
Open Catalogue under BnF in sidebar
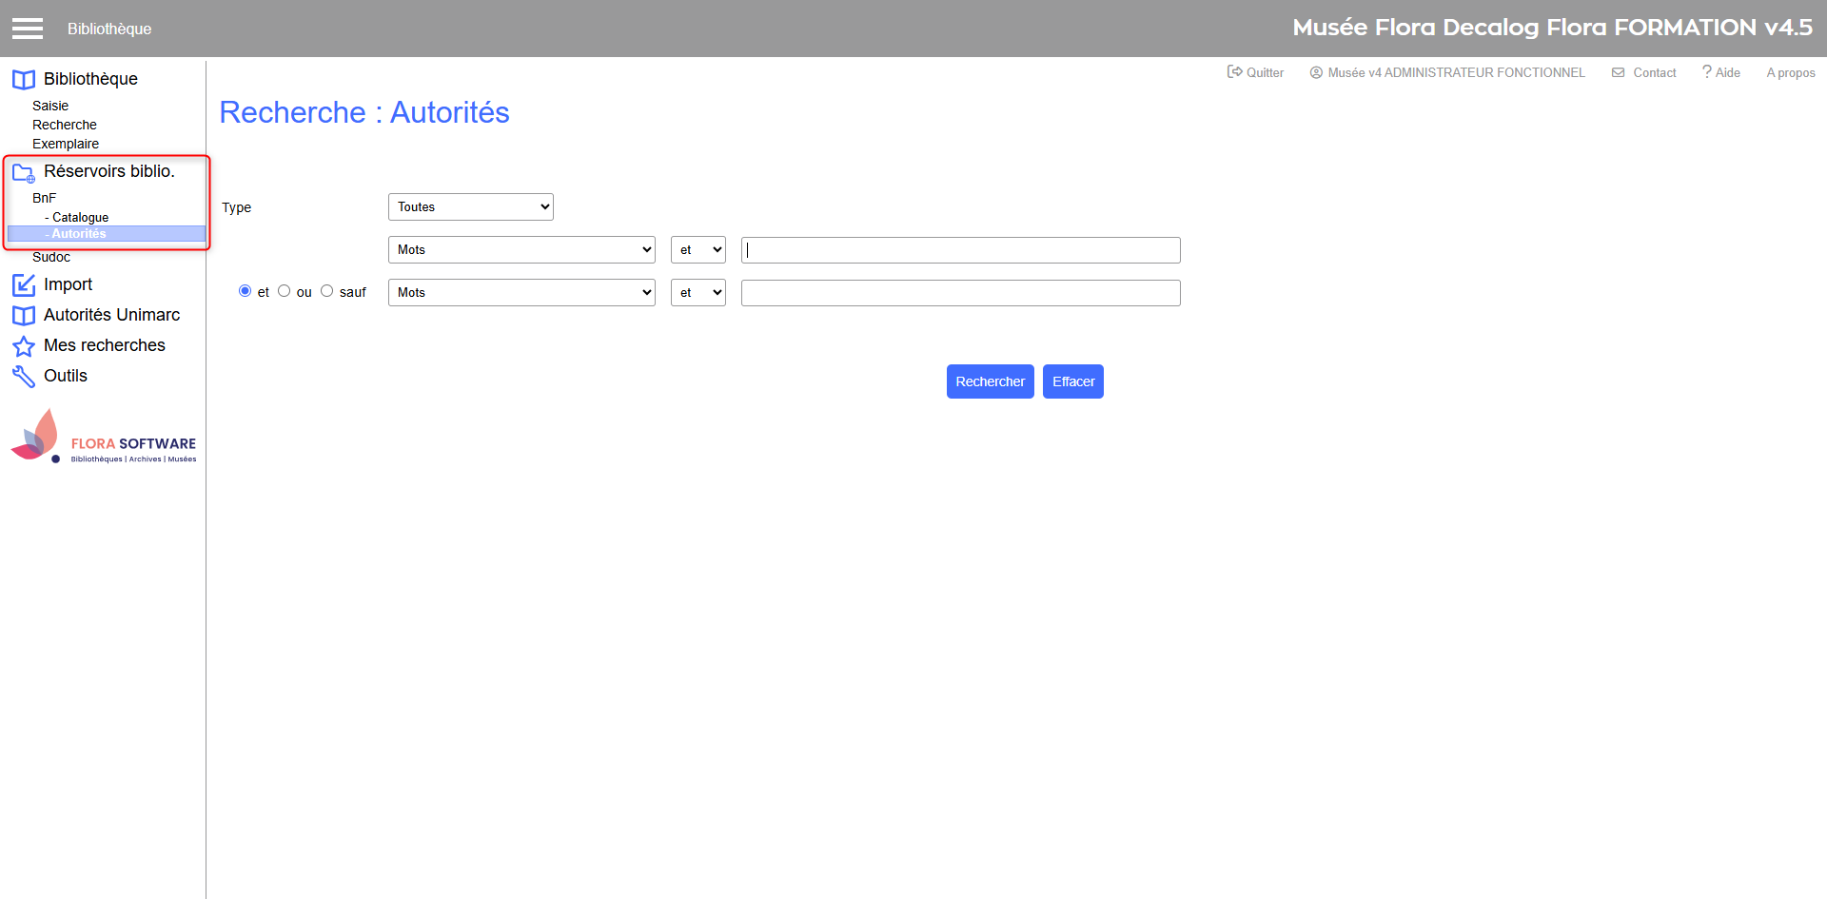coord(80,218)
